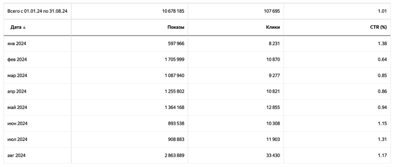Viewport: 394px width, 167px height.
Task: Select the янв 2024 CTR value 1.38
Action: click(x=381, y=43)
